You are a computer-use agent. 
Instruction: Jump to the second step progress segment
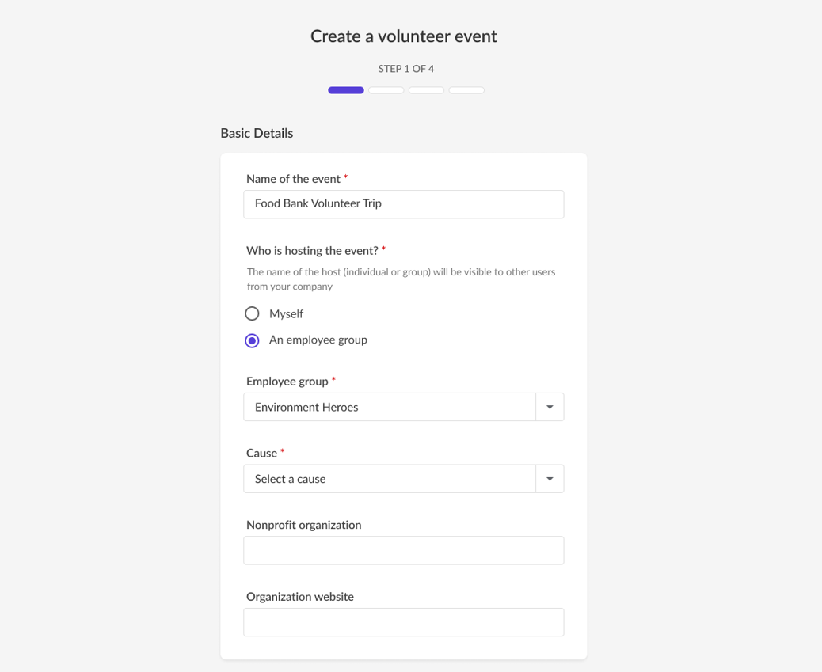tap(386, 90)
